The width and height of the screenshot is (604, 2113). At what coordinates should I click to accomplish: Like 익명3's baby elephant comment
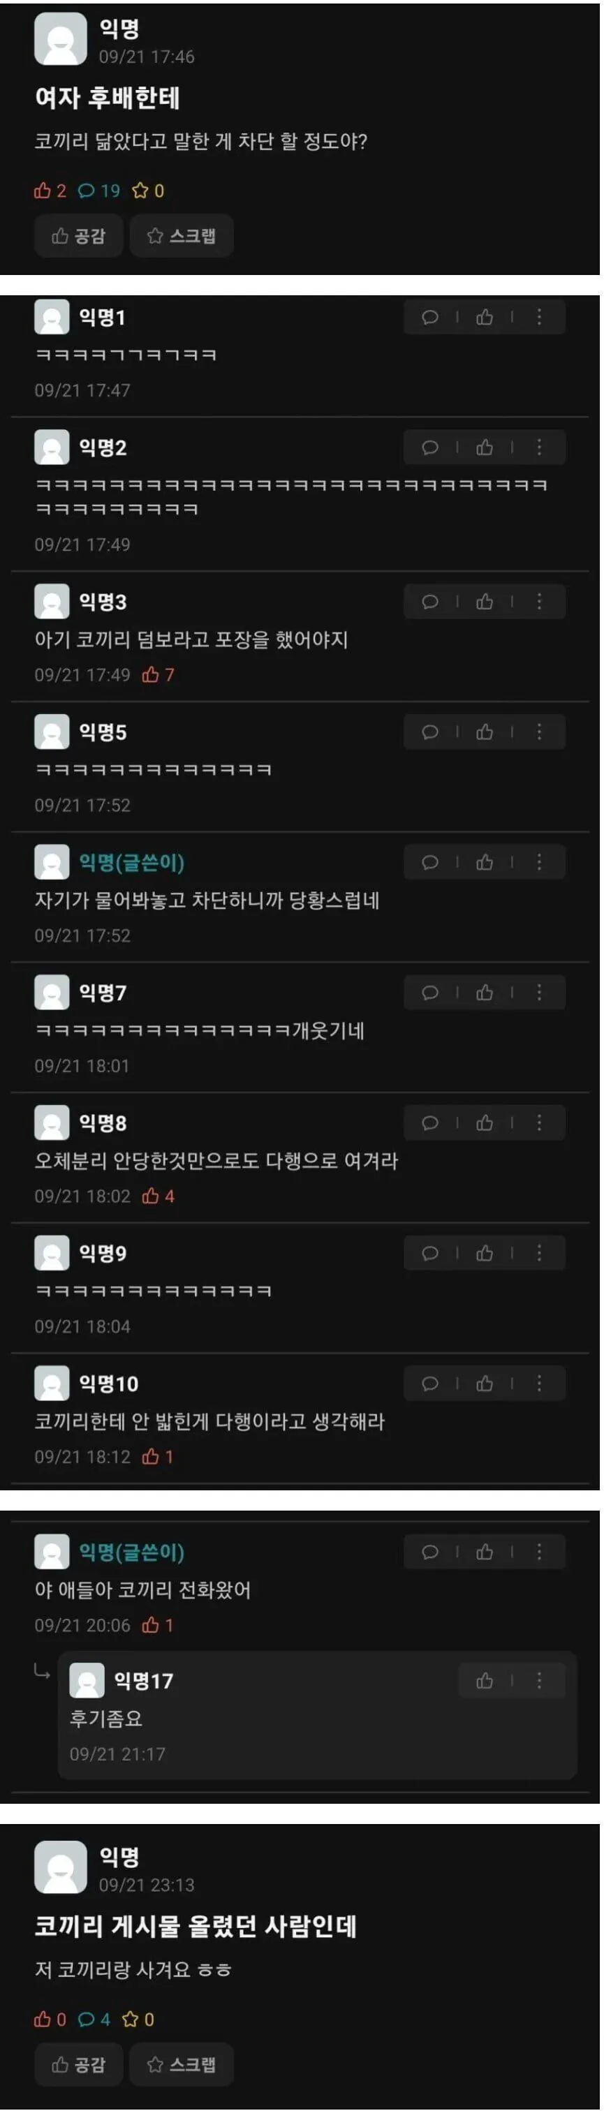[x=485, y=602]
